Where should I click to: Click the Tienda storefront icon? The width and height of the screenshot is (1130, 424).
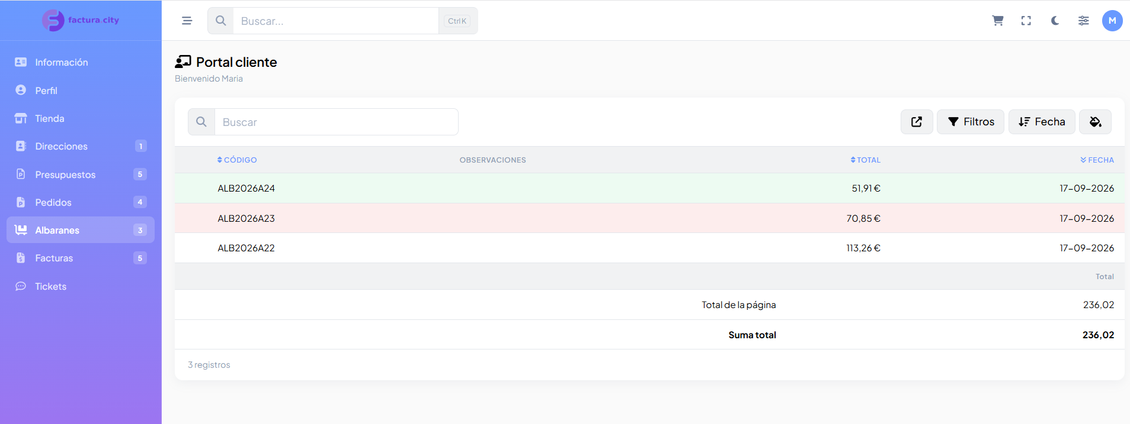[21, 118]
